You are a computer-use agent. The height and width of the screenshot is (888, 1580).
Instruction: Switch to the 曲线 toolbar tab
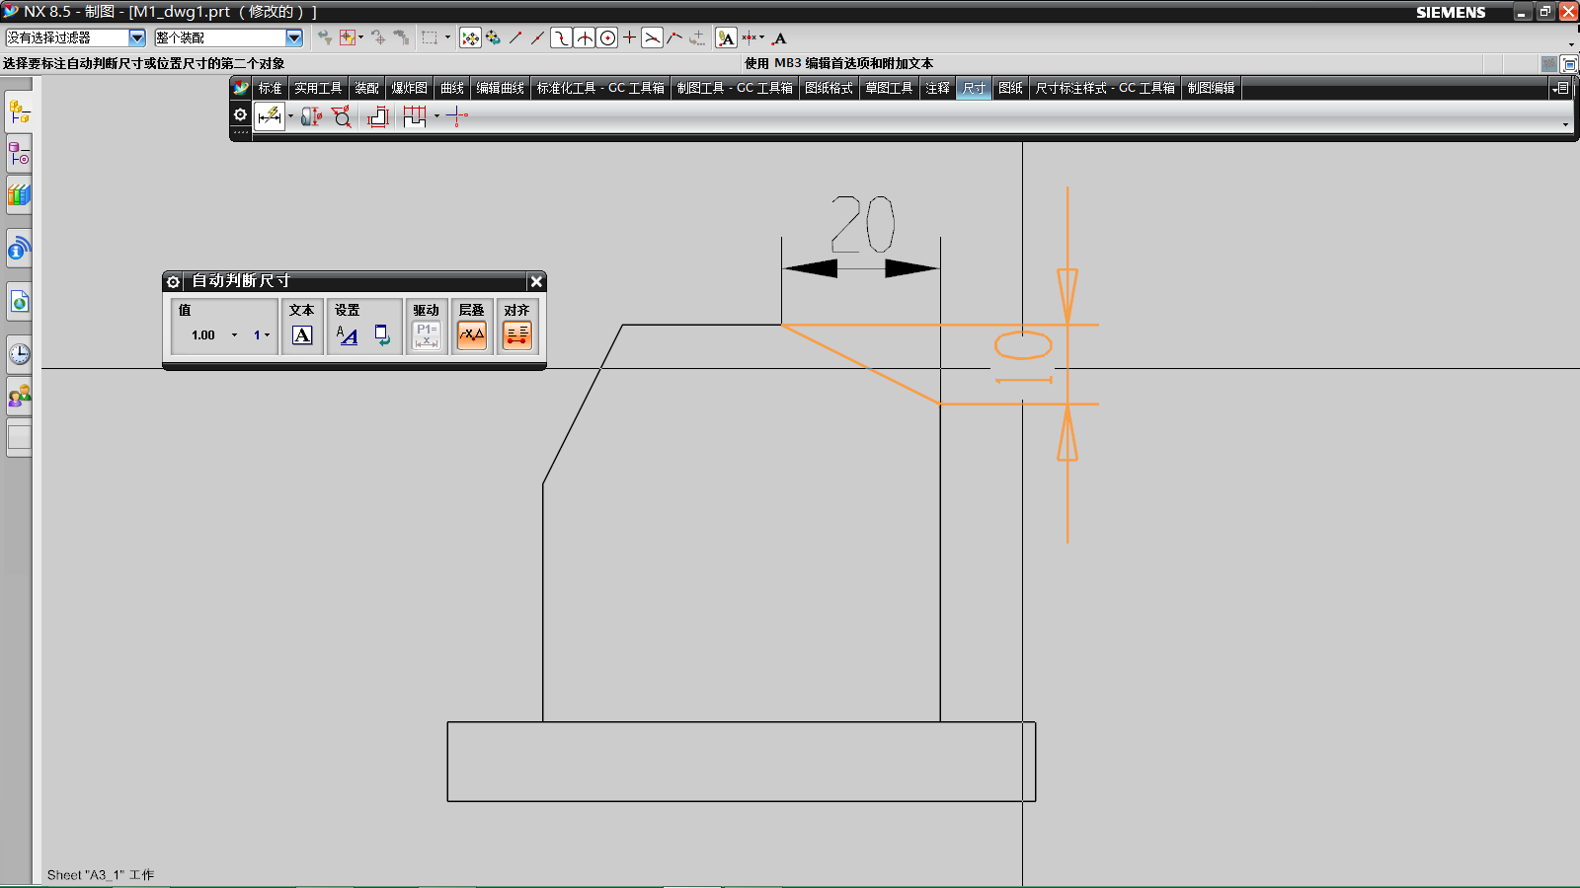pos(451,88)
